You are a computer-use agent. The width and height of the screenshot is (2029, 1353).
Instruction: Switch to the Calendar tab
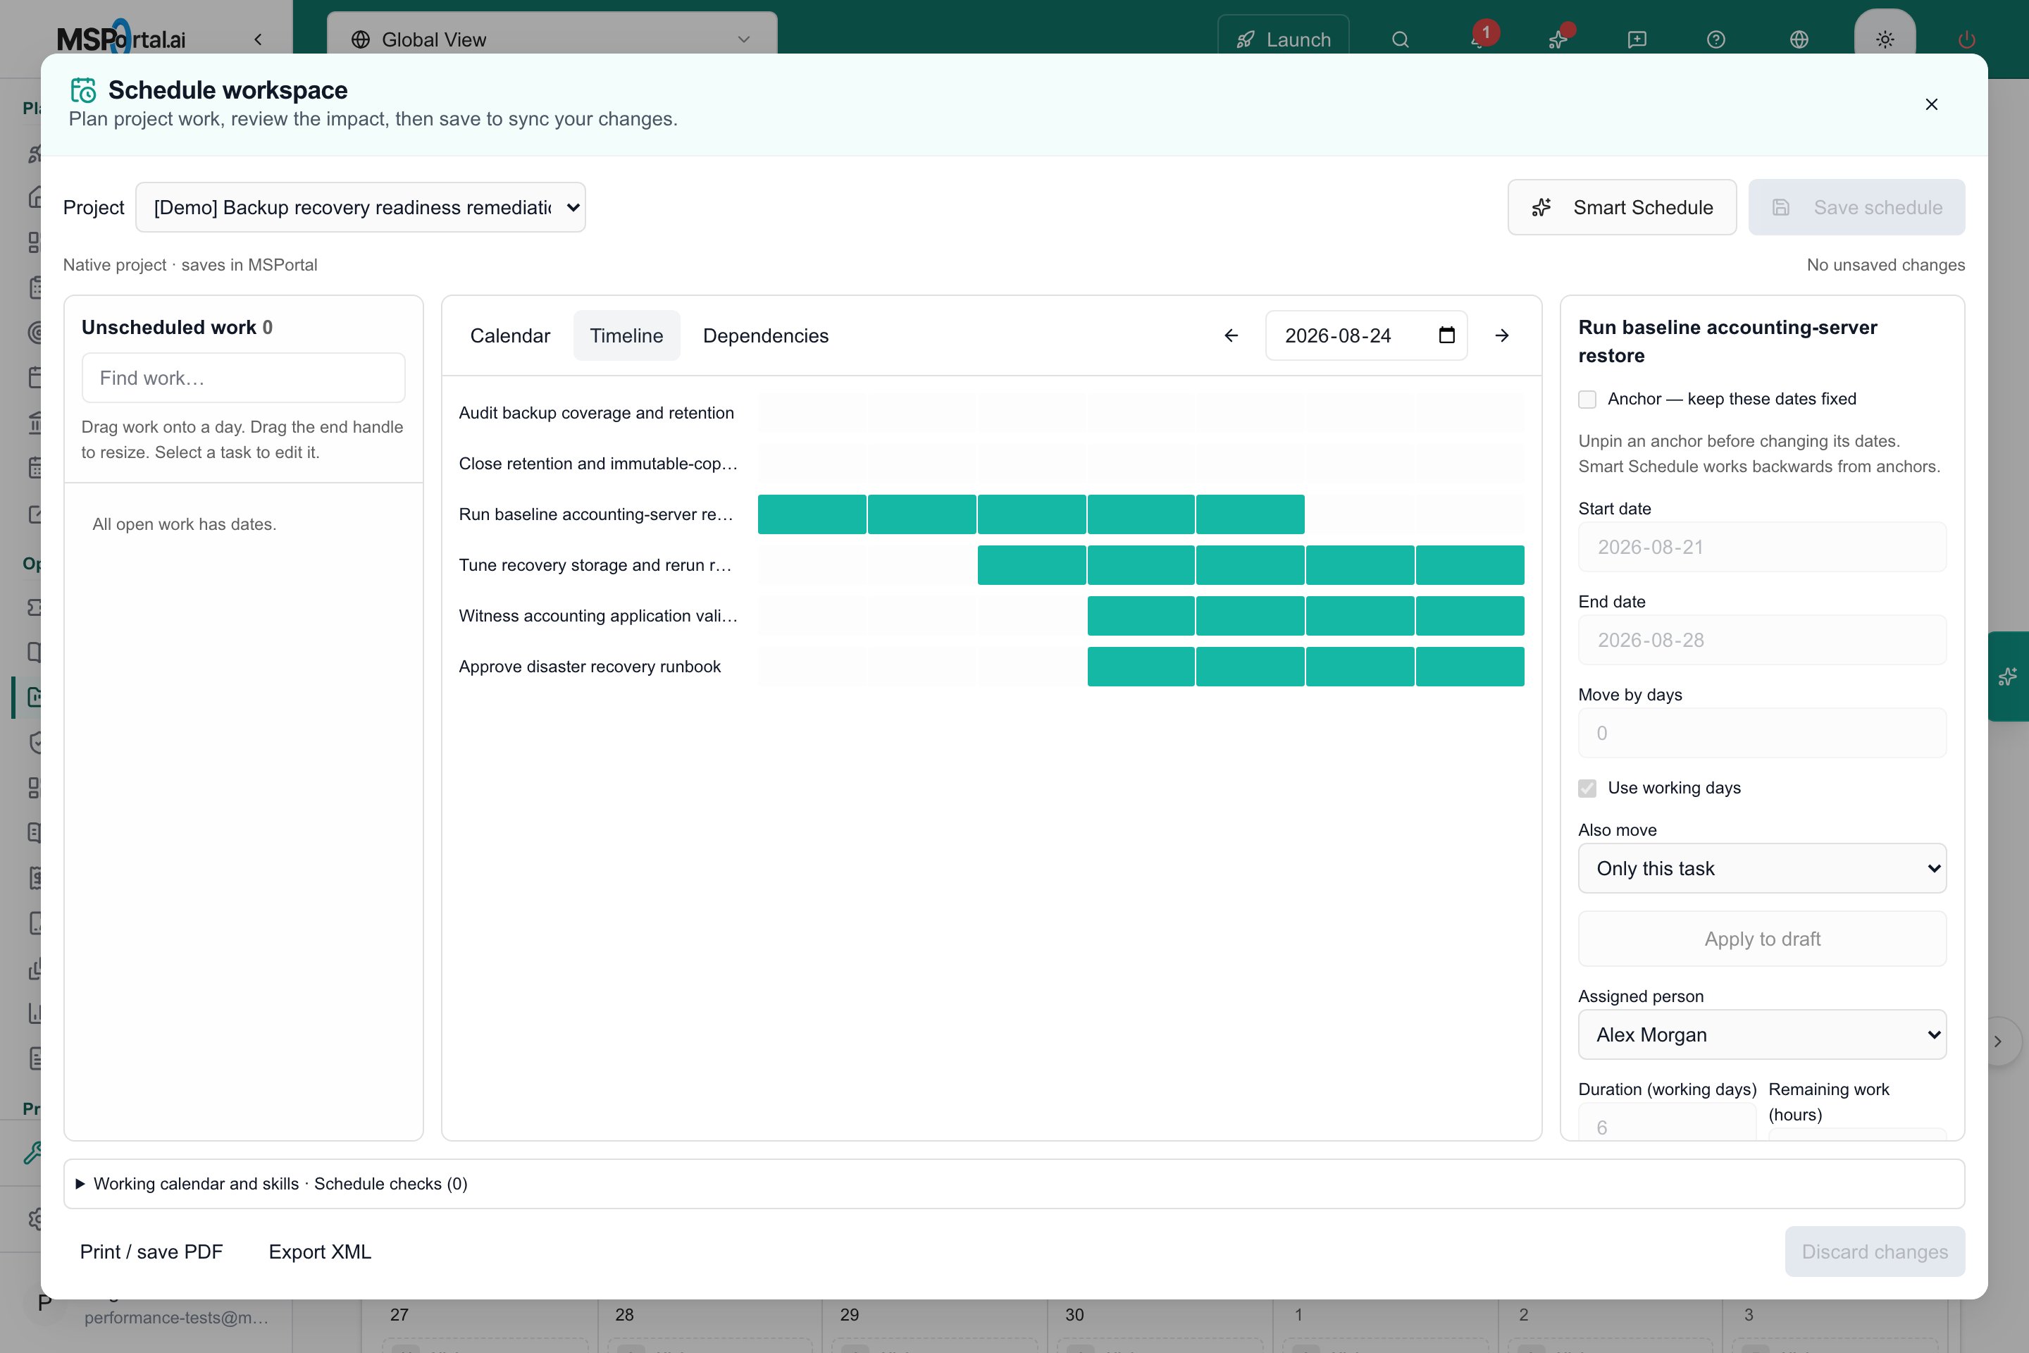[x=510, y=335]
